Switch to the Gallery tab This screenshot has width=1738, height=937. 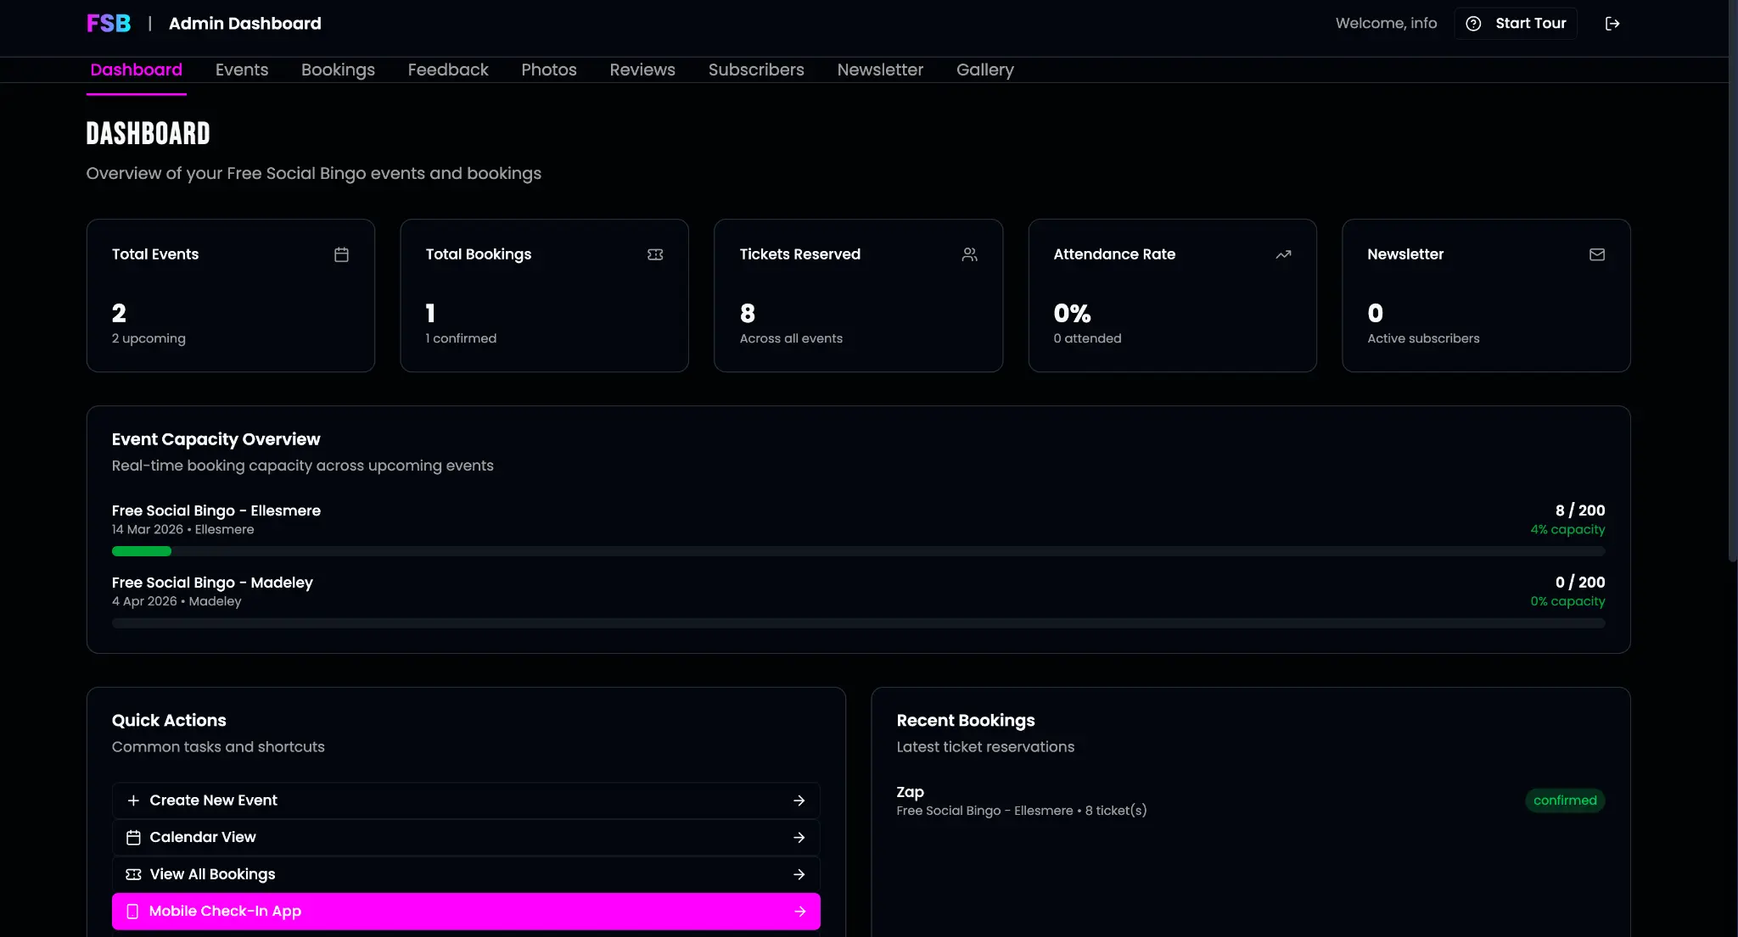click(x=985, y=70)
